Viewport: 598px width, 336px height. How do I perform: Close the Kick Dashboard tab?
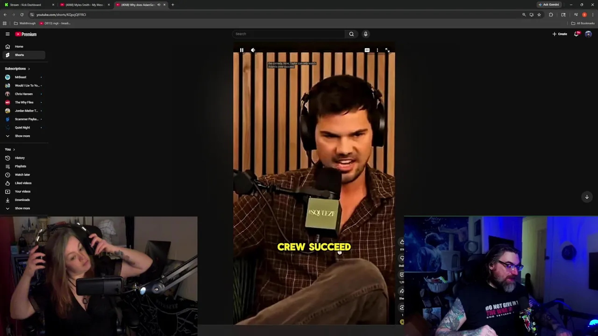pyautogui.click(x=53, y=5)
